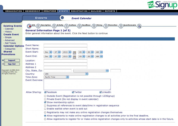Viewport: 178px width, 126px height.
Task: Open the Event Start calendar picker icon
Action: click(74, 53)
